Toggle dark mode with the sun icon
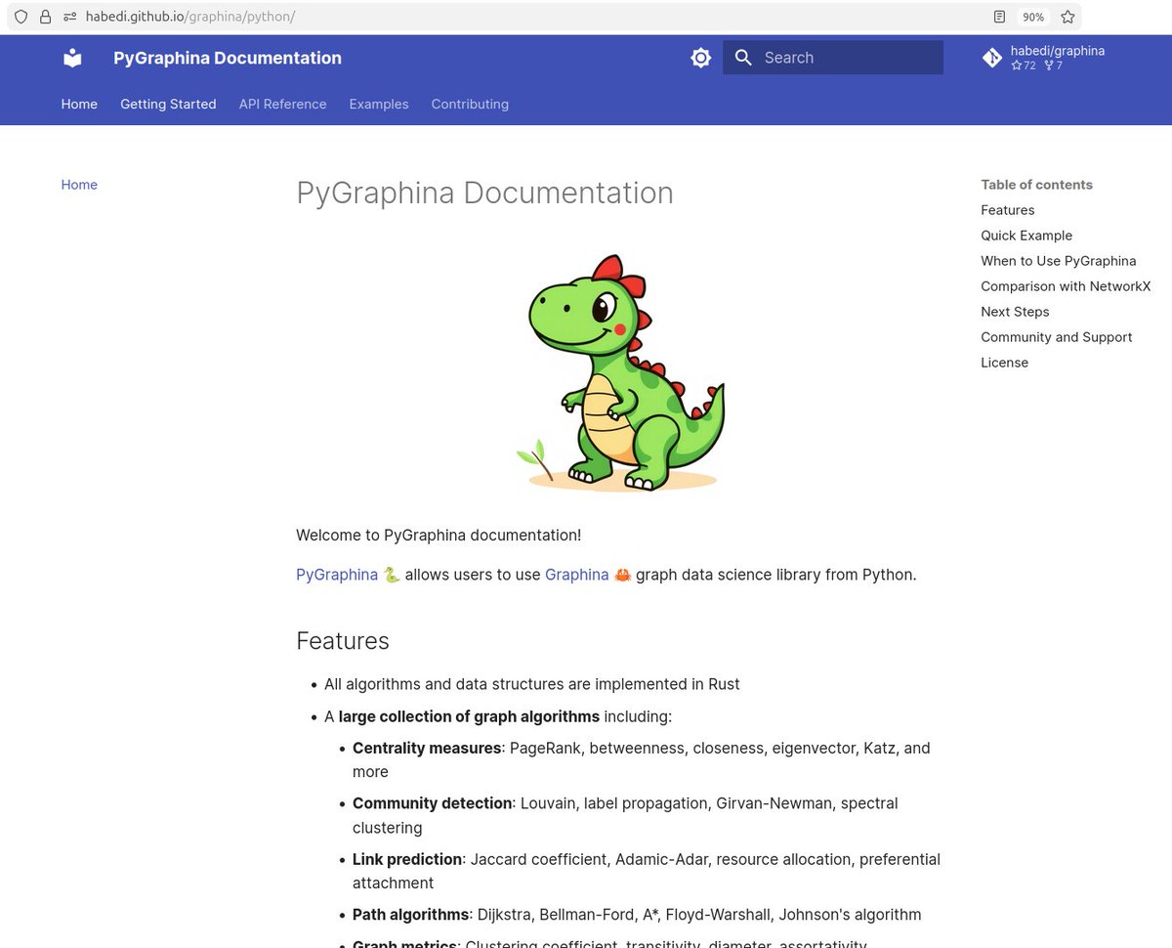 click(700, 57)
